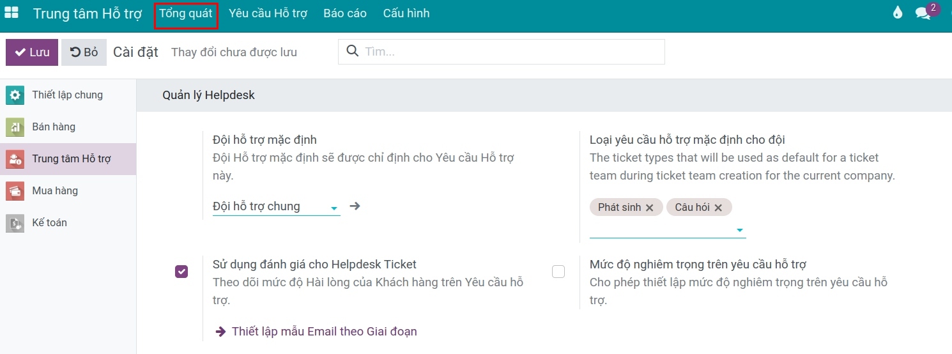Open the apps grid menu icon

tap(12, 13)
